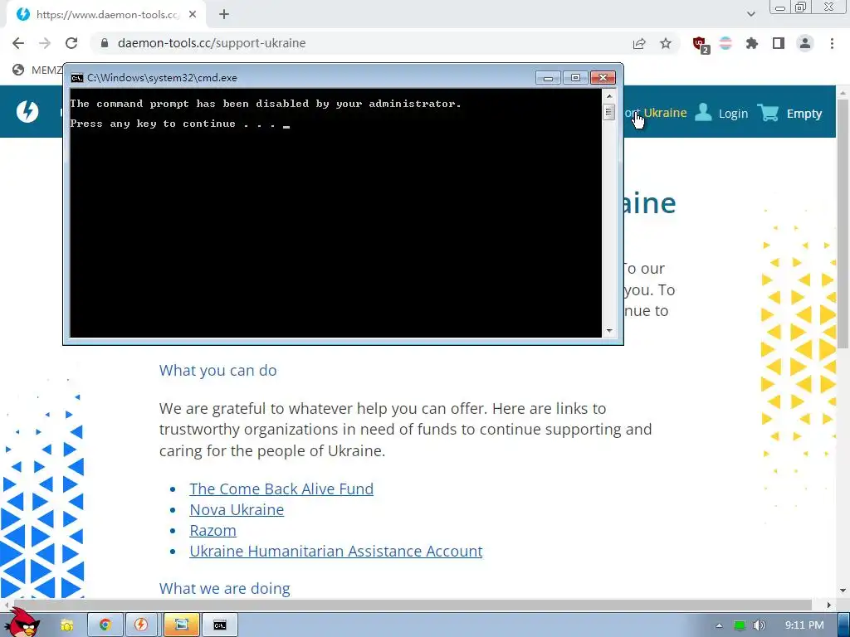Click the Login user icon
Viewport: 850px width, 637px height.
[x=703, y=112]
